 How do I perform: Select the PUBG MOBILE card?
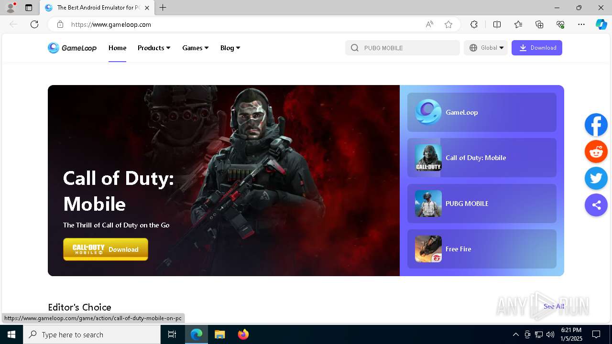pyautogui.click(x=482, y=204)
